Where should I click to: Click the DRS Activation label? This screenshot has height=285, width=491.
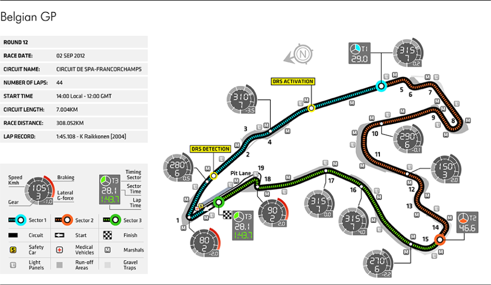(x=293, y=81)
